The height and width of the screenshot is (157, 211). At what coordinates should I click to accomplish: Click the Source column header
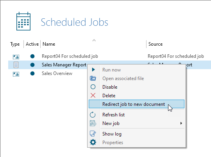[156, 44]
